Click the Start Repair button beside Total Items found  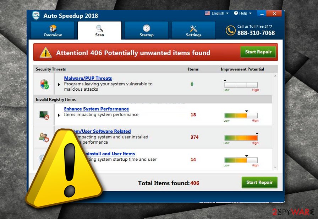(259, 182)
